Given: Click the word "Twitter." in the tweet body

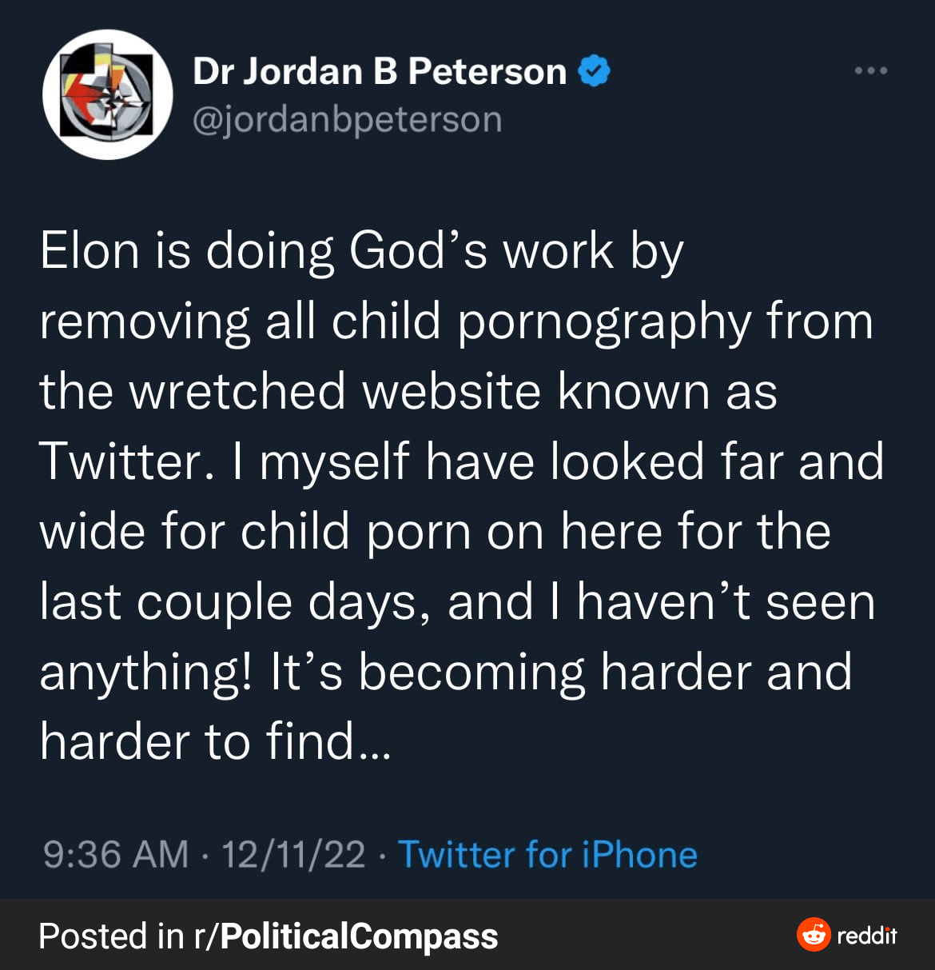Looking at the screenshot, I should point(126,461).
